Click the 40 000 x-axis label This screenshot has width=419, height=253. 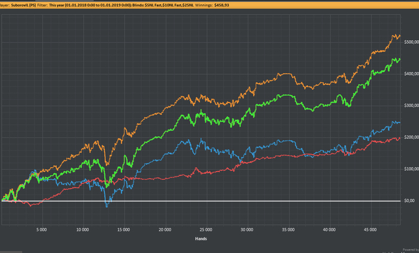pyautogui.click(x=329, y=230)
